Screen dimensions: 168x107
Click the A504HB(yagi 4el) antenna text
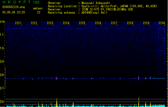point(94,13)
